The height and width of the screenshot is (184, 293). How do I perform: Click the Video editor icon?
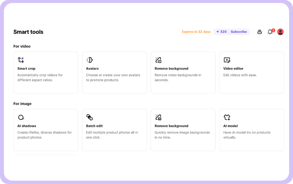coord(227,60)
